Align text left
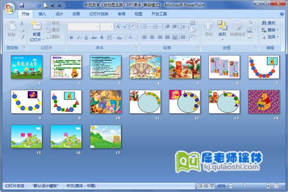288x192 pixels. click(145, 37)
